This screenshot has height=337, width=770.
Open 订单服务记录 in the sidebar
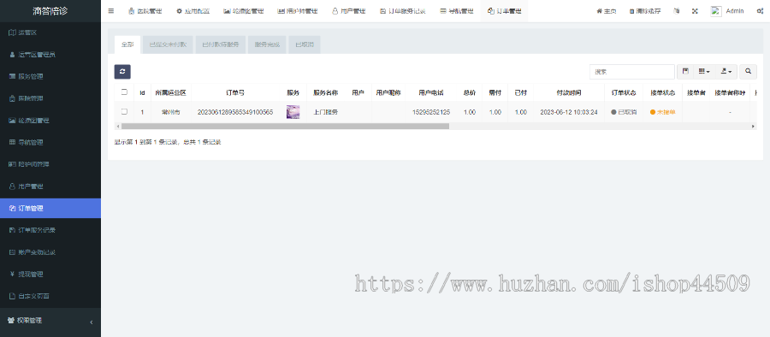(x=50, y=230)
